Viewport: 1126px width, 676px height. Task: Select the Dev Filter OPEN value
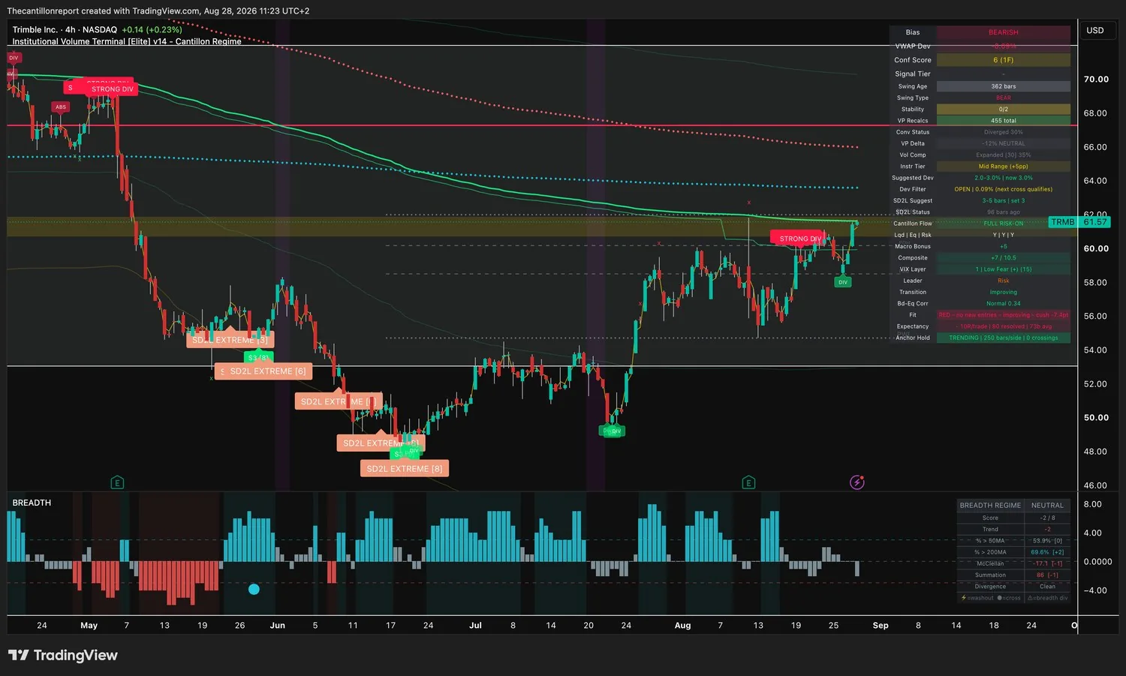tap(1004, 189)
